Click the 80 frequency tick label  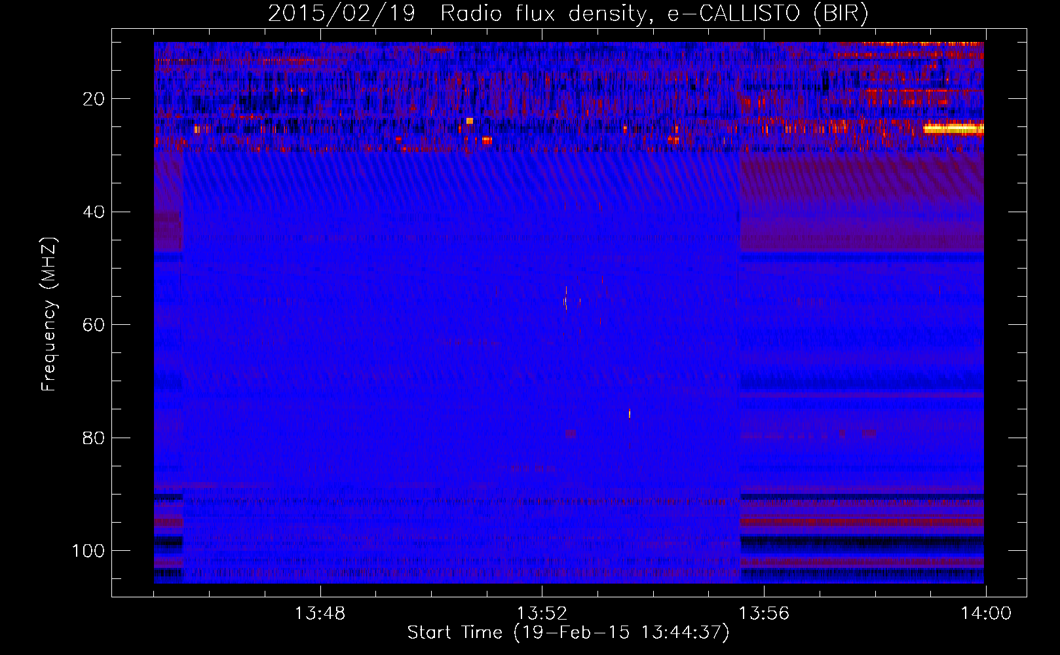click(x=94, y=438)
